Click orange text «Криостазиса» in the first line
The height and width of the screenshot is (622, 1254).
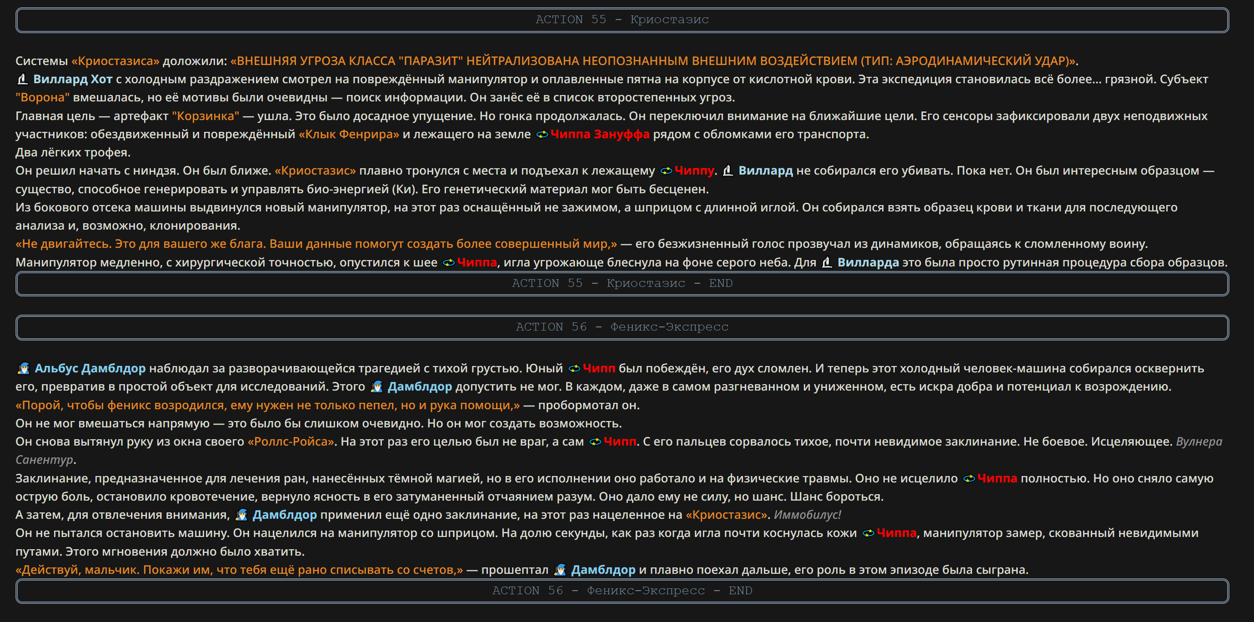tap(115, 61)
